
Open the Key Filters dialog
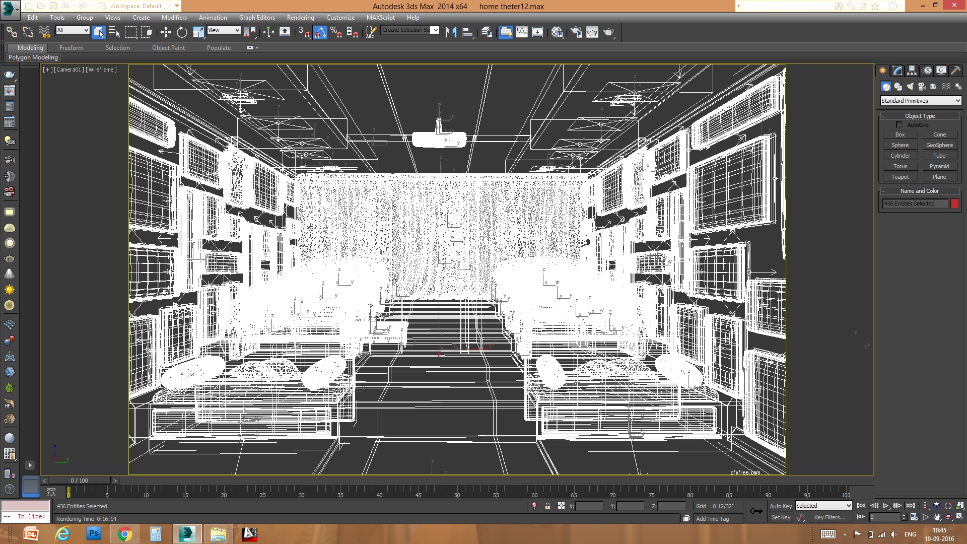pos(830,517)
